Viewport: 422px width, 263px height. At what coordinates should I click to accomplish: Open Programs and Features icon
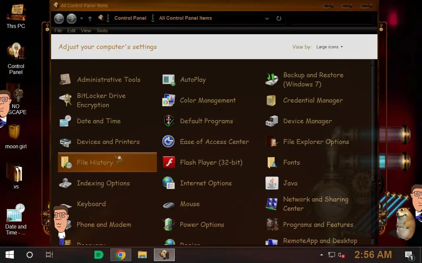272,225
